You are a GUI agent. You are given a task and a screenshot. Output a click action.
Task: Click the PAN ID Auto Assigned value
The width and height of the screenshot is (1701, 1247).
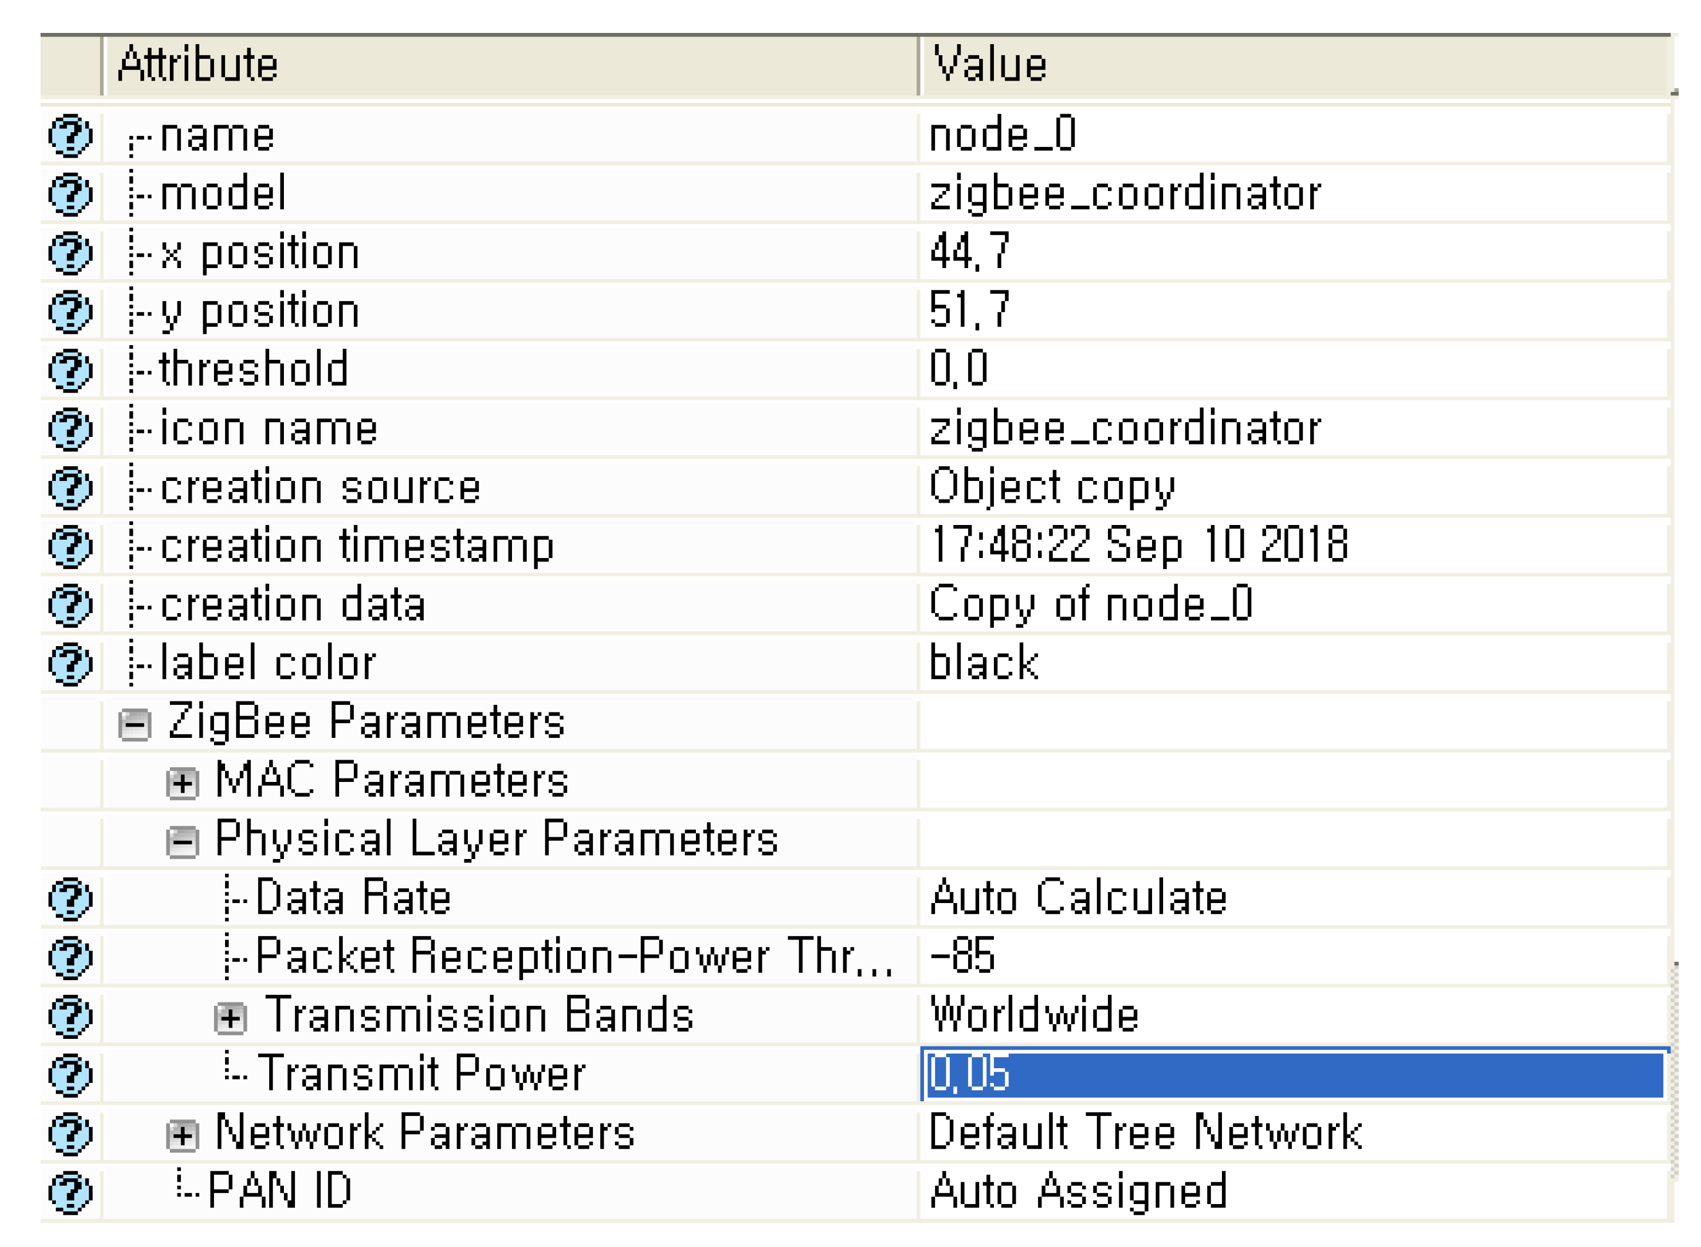(x=1077, y=1192)
